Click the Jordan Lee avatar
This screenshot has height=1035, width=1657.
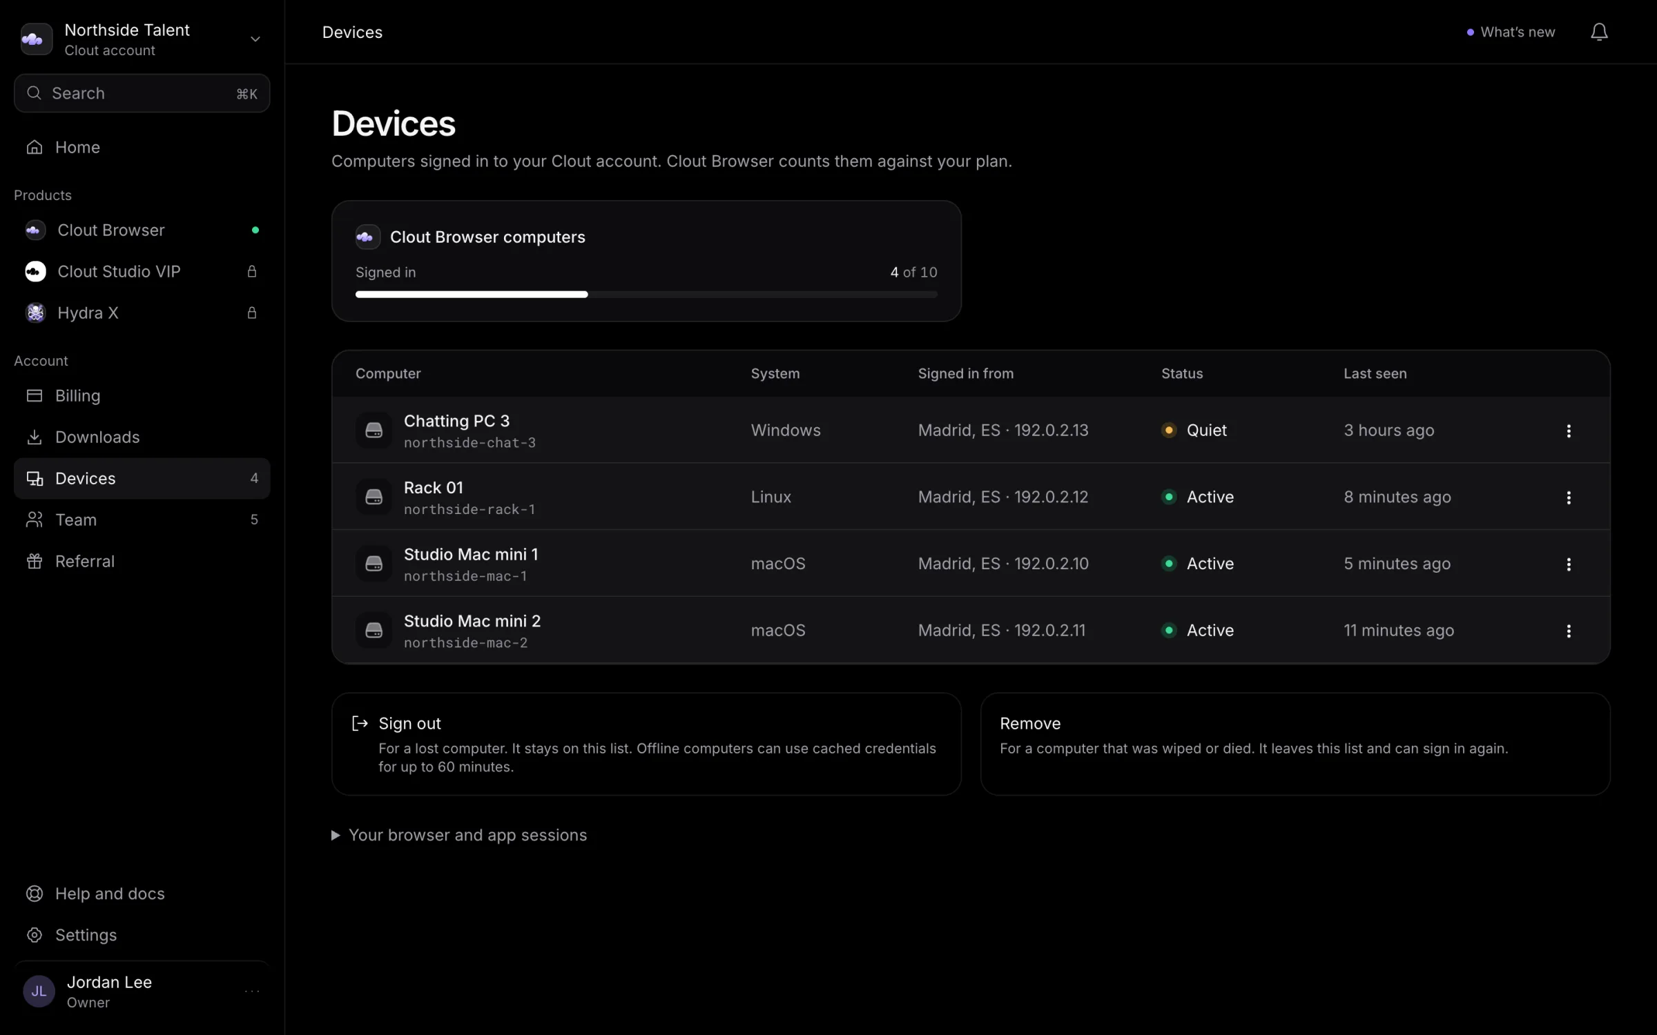tap(39, 992)
